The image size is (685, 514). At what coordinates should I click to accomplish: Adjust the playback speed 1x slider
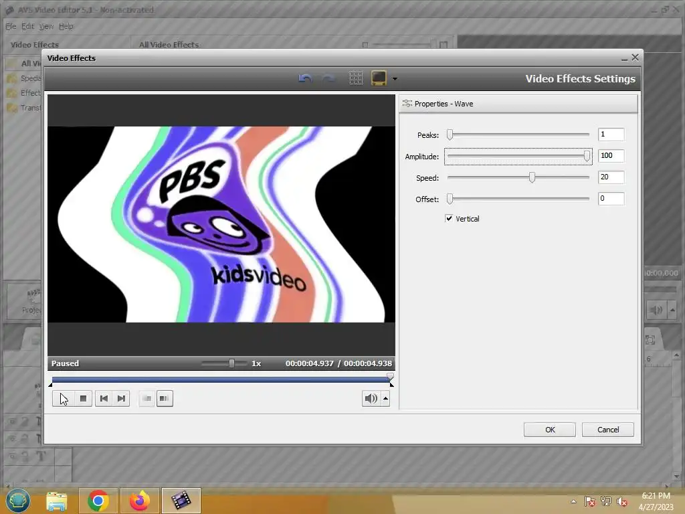(x=231, y=363)
